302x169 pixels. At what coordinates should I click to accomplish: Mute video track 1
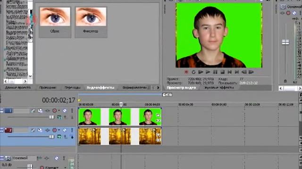pos(65,111)
